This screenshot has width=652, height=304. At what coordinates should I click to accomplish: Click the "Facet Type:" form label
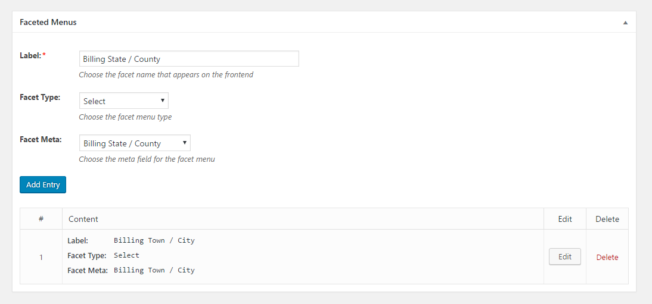(x=40, y=97)
